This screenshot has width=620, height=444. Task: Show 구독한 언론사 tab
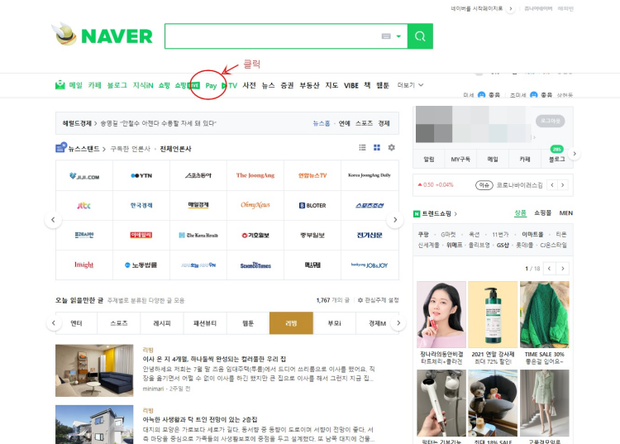pyautogui.click(x=130, y=149)
